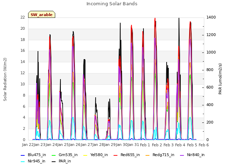The height and width of the screenshot is (168, 225).
Task: Click the 1400 tick on right PAR axis
Action: 211,17
